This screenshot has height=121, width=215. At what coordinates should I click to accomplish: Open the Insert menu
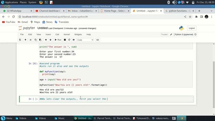click(48, 34)
